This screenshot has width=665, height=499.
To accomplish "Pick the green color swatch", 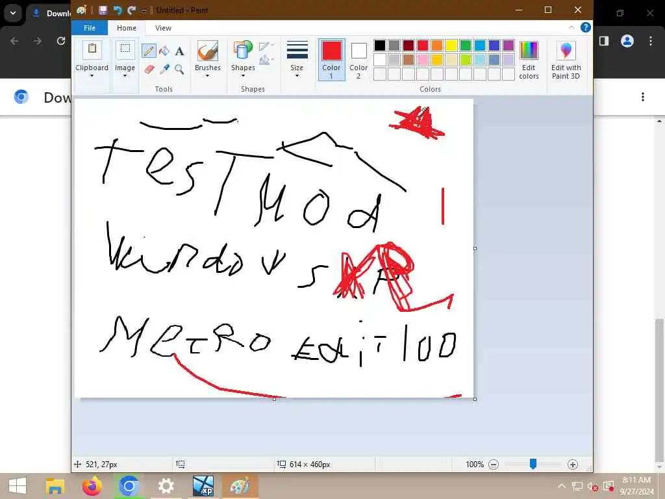I will [x=465, y=45].
